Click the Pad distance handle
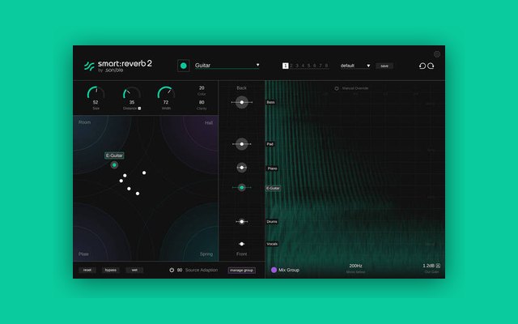Image resolution: width=518 pixels, height=324 pixels. tap(242, 144)
